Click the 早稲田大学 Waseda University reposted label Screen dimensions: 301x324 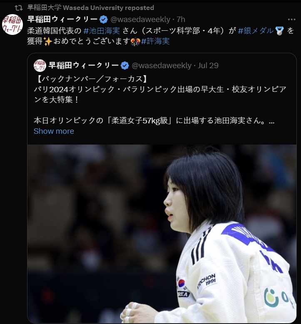click(x=91, y=7)
